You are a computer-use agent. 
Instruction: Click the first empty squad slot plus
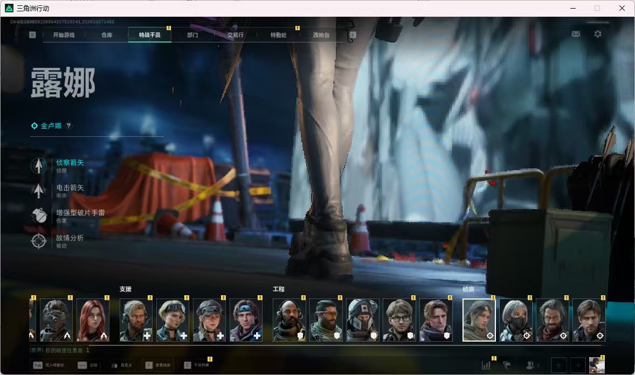point(558,365)
